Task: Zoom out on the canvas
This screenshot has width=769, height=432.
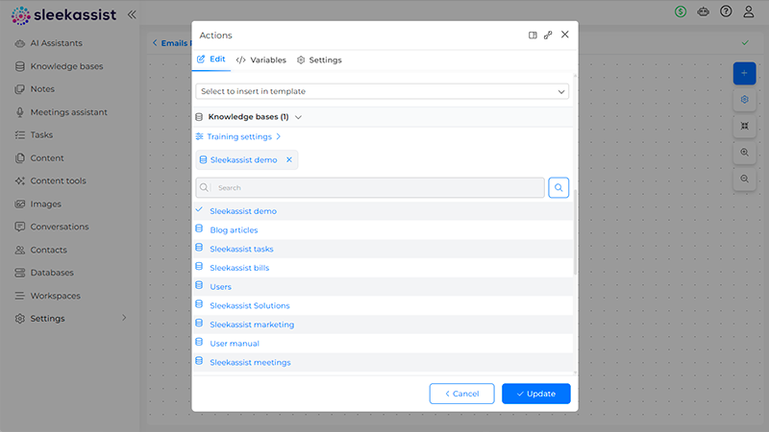Action: [x=744, y=179]
